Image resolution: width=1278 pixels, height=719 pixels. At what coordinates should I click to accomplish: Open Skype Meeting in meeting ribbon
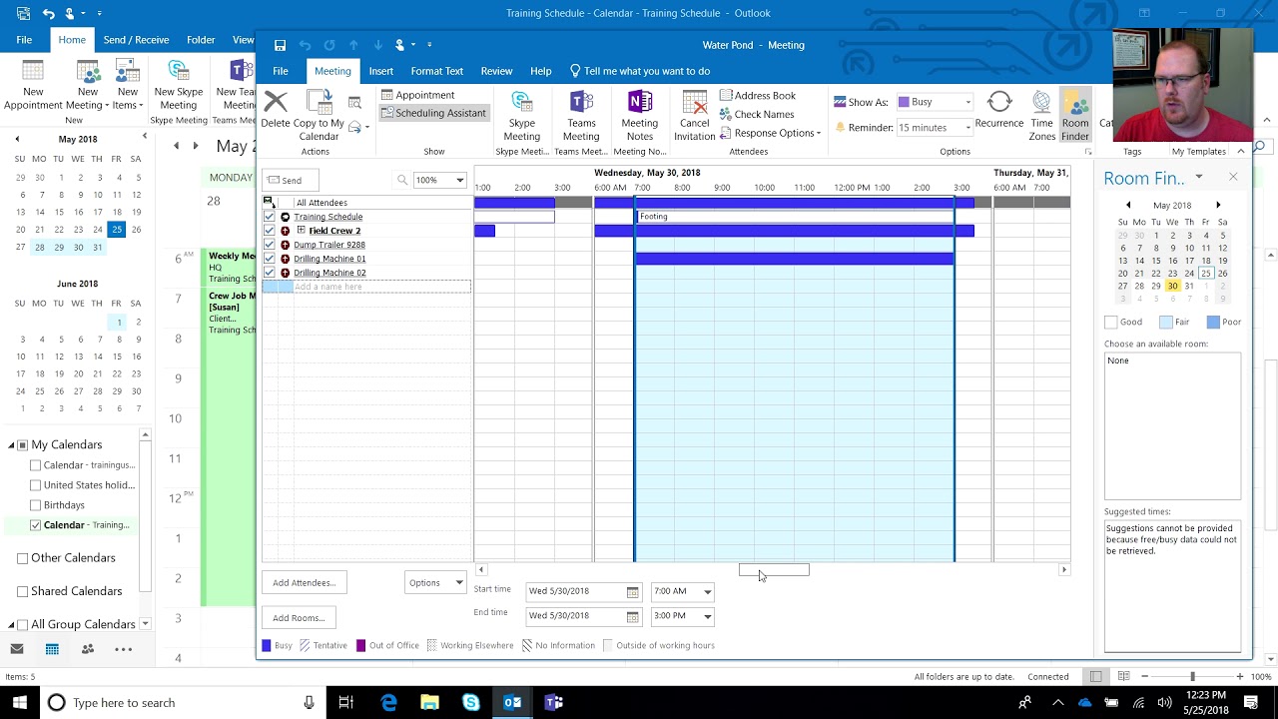click(521, 117)
